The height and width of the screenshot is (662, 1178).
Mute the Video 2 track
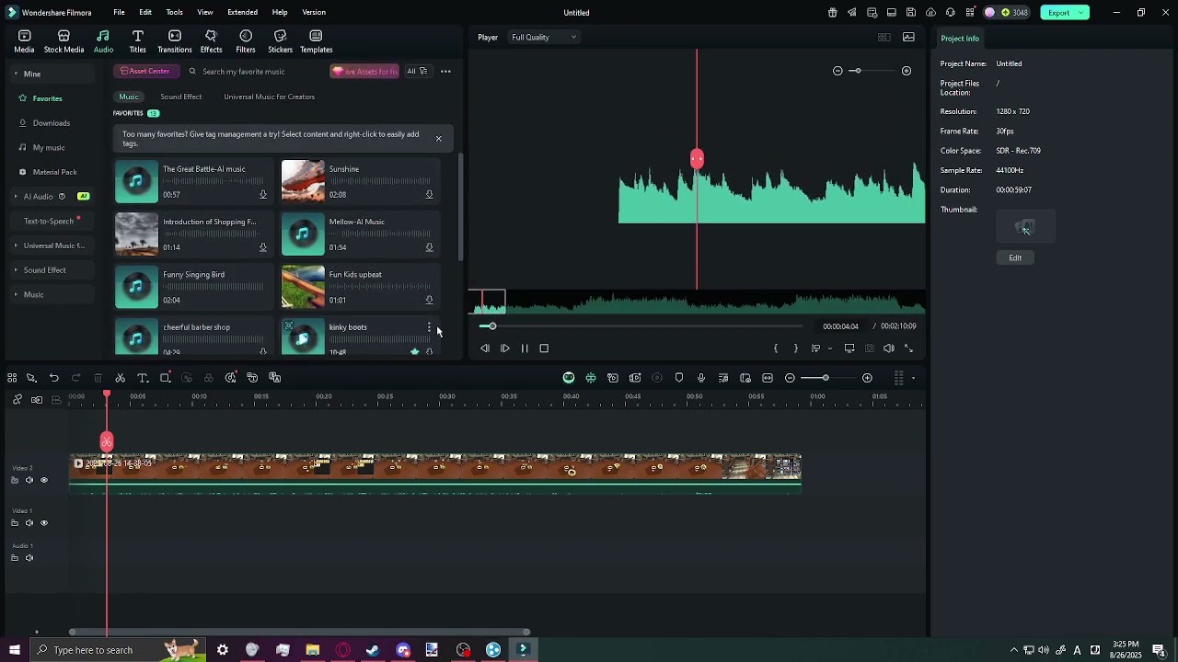(29, 480)
